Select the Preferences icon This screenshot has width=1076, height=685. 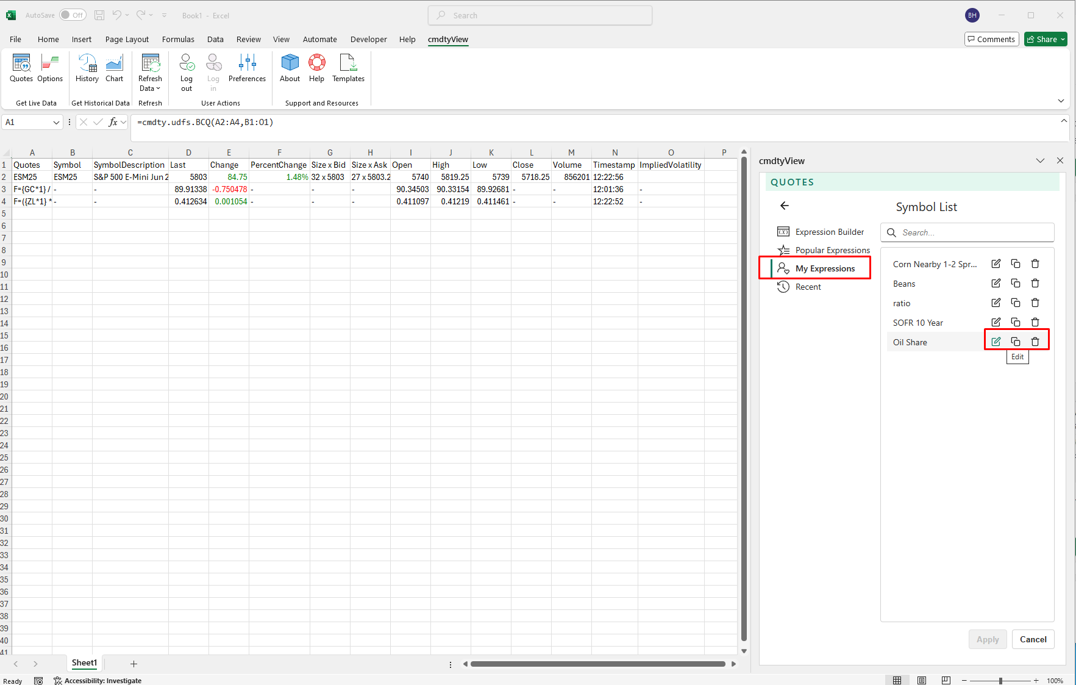248,68
